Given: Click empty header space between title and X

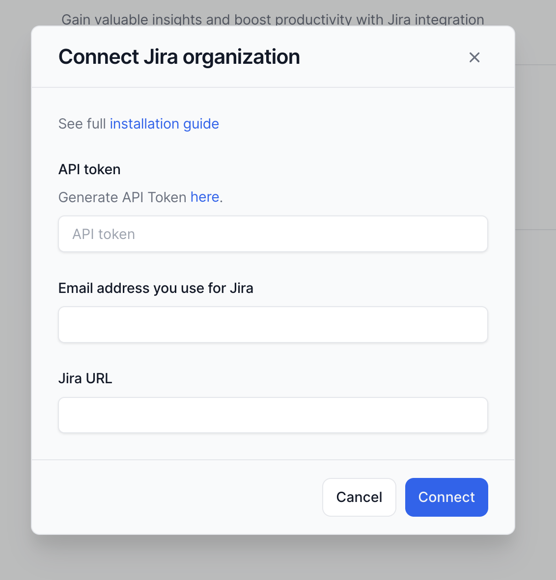Looking at the screenshot, I should 383,57.
